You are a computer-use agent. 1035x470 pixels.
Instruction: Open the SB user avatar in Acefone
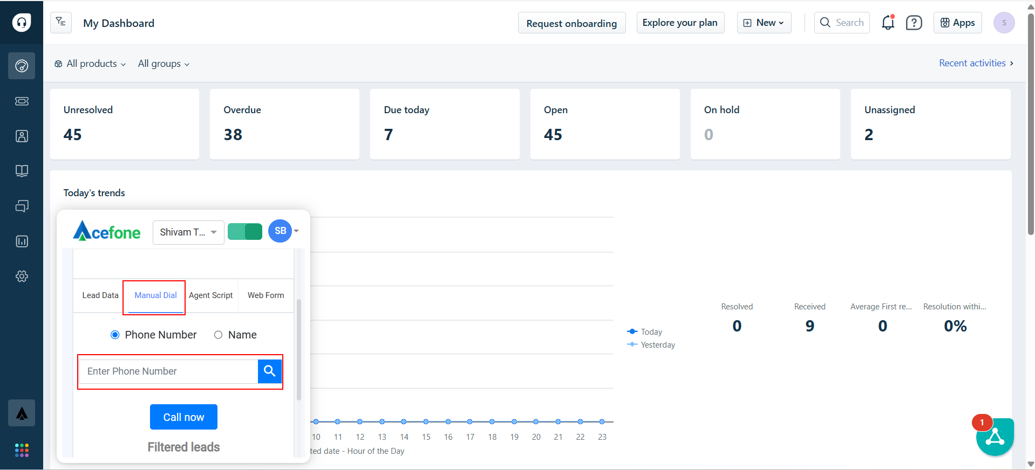(280, 231)
